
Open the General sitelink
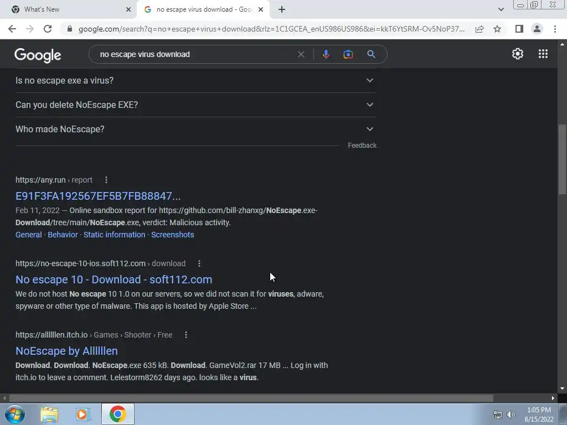point(29,235)
